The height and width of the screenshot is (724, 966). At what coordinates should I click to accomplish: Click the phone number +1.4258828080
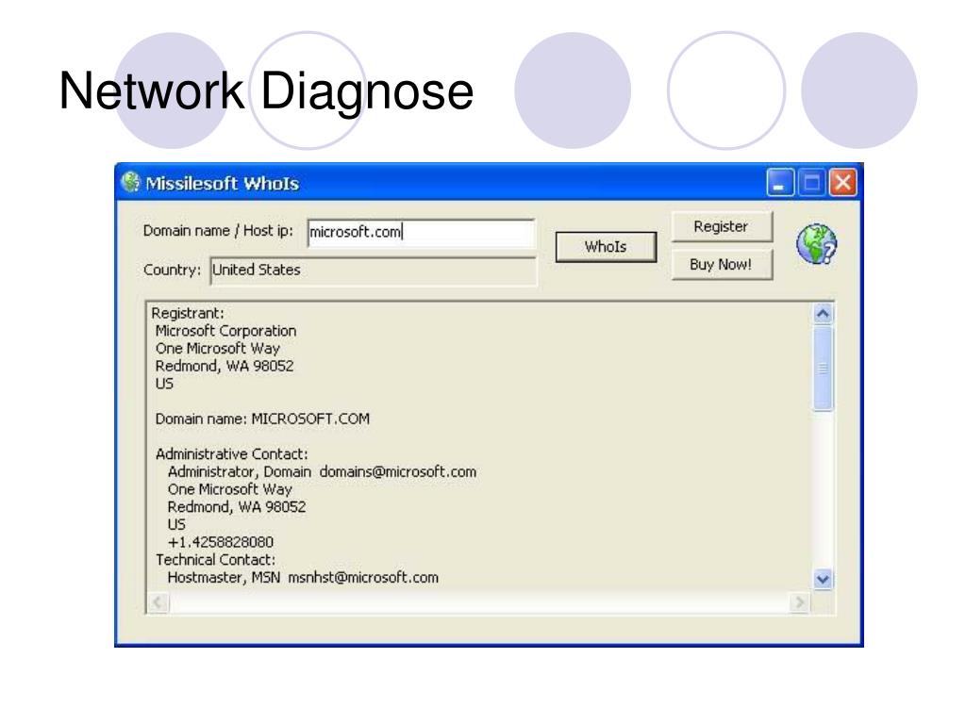(x=220, y=542)
